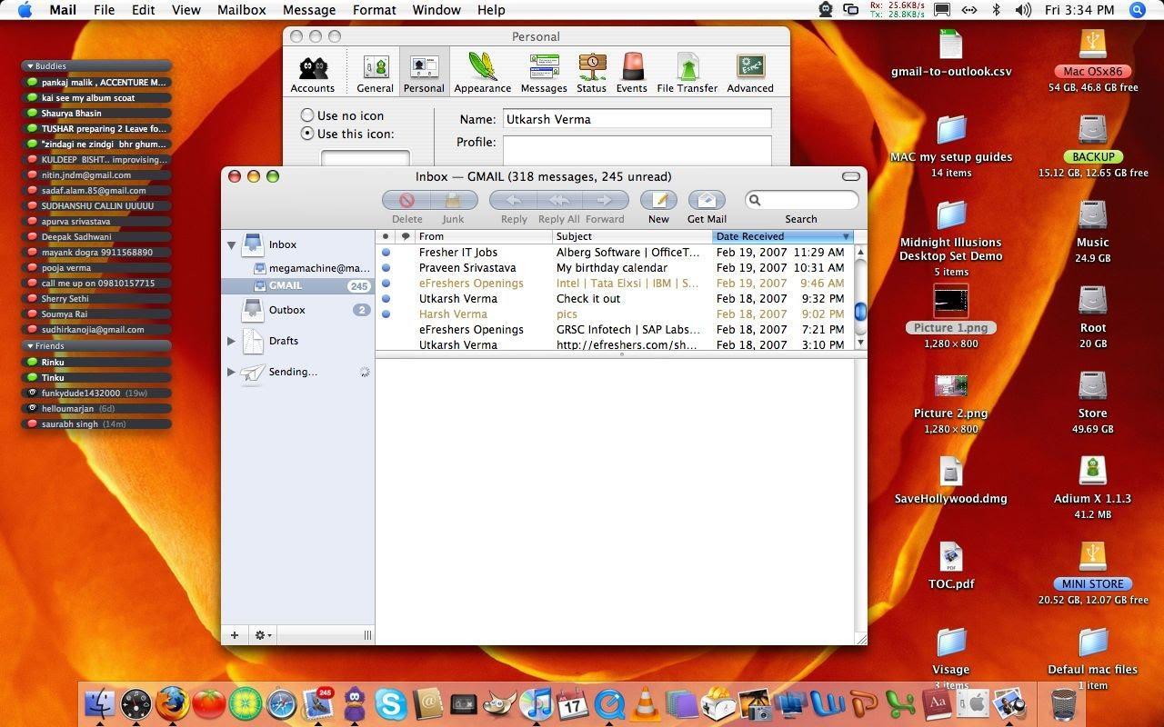Viewport: 1164px width, 727px height.
Task: Collapse the Inbox mailbox tree
Action: (x=231, y=245)
